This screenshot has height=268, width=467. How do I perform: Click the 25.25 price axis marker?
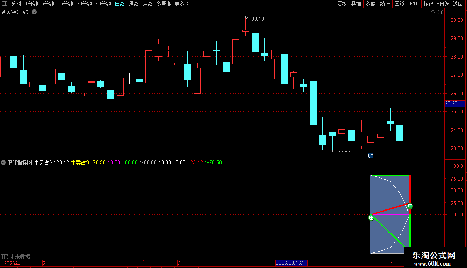(x=455, y=103)
